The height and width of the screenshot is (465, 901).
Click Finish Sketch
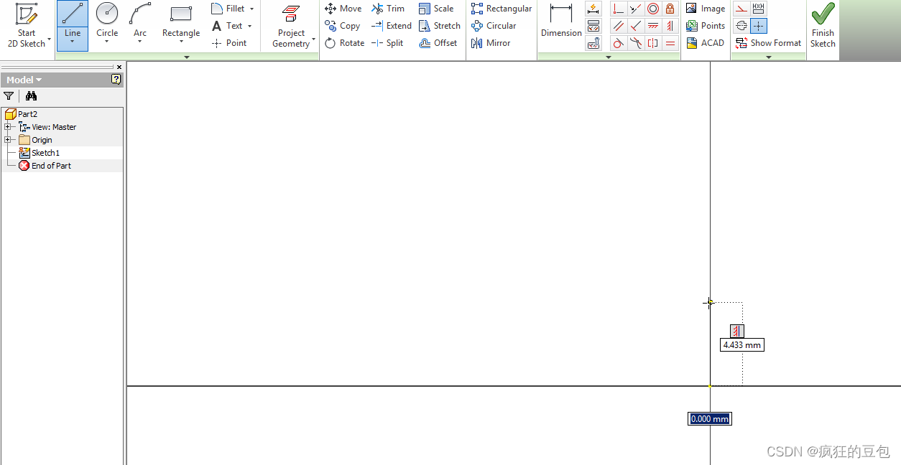(x=822, y=25)
